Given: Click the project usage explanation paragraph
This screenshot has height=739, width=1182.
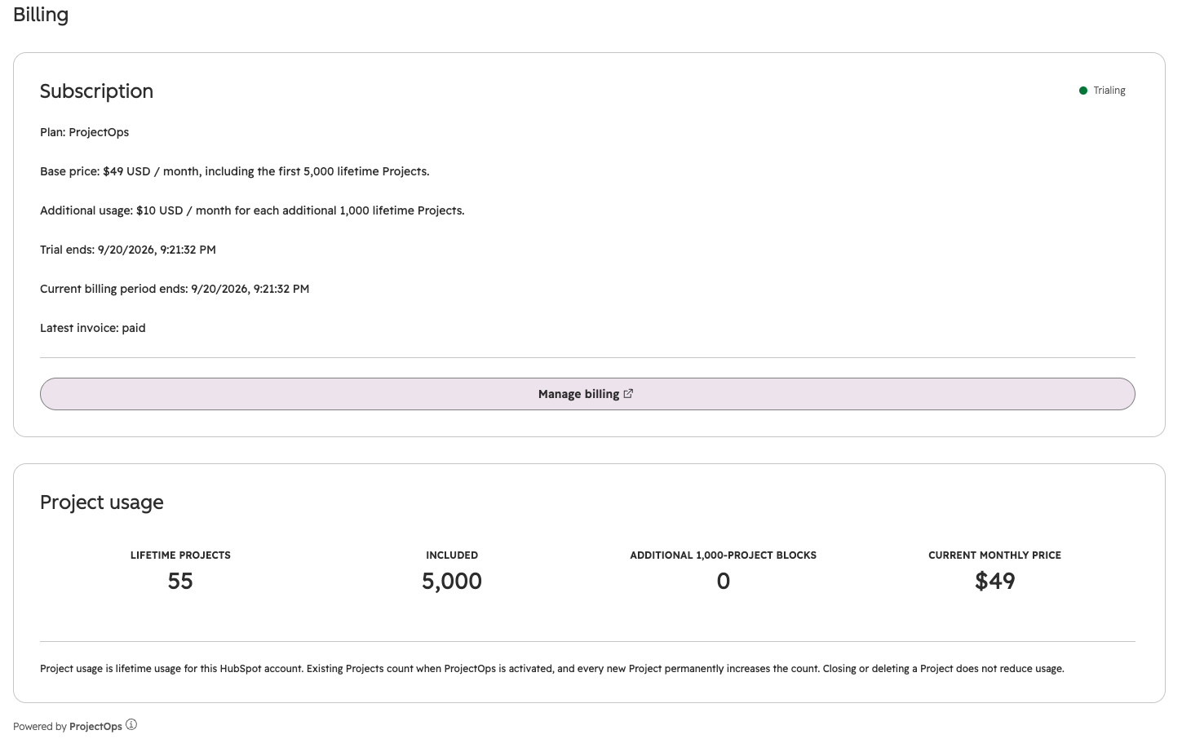Looking at the screenshot, I should click(552, 669).
